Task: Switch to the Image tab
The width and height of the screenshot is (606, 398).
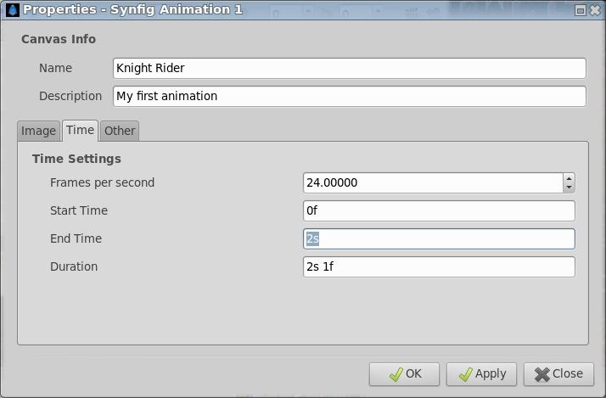Action: (x=38, y=131)
